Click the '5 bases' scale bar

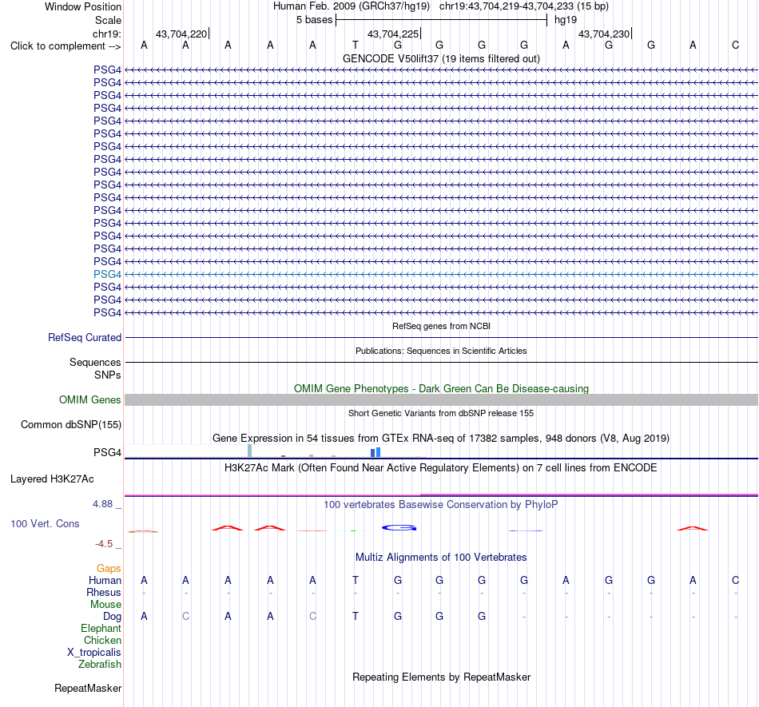[x=442, y=20]
